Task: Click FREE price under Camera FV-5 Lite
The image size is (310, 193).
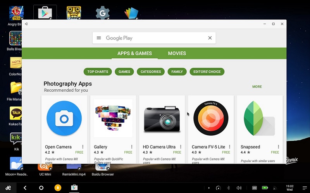Action: [x=226, y=152]
